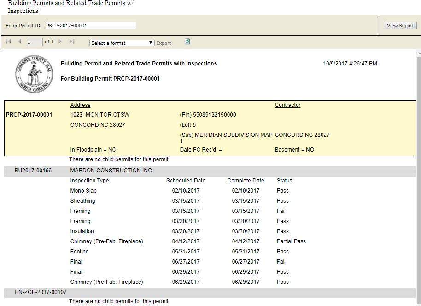
Task: Jump to the last report page
Action: pyautogui.click(x=71, y=42)
